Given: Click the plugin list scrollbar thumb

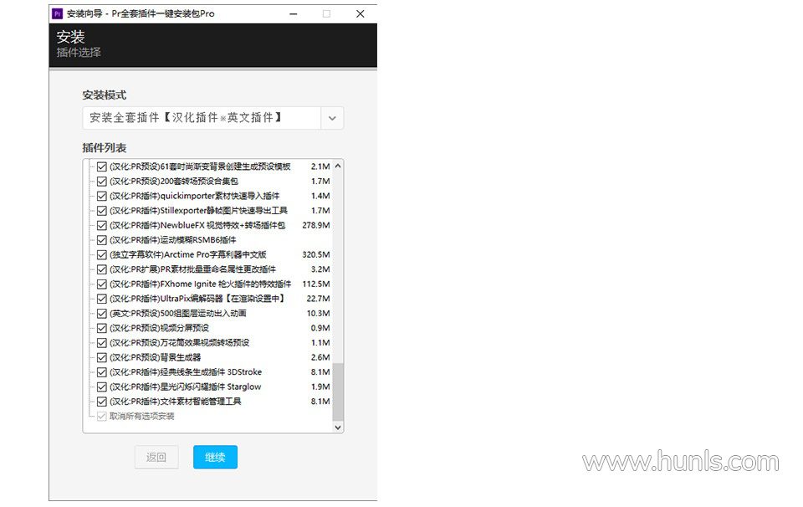Looking at the screenshot, I should (337, 392).
